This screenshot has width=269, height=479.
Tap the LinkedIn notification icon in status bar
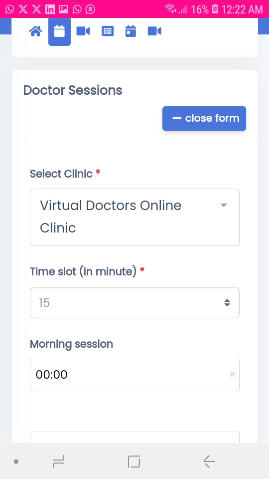click(50, 9)
